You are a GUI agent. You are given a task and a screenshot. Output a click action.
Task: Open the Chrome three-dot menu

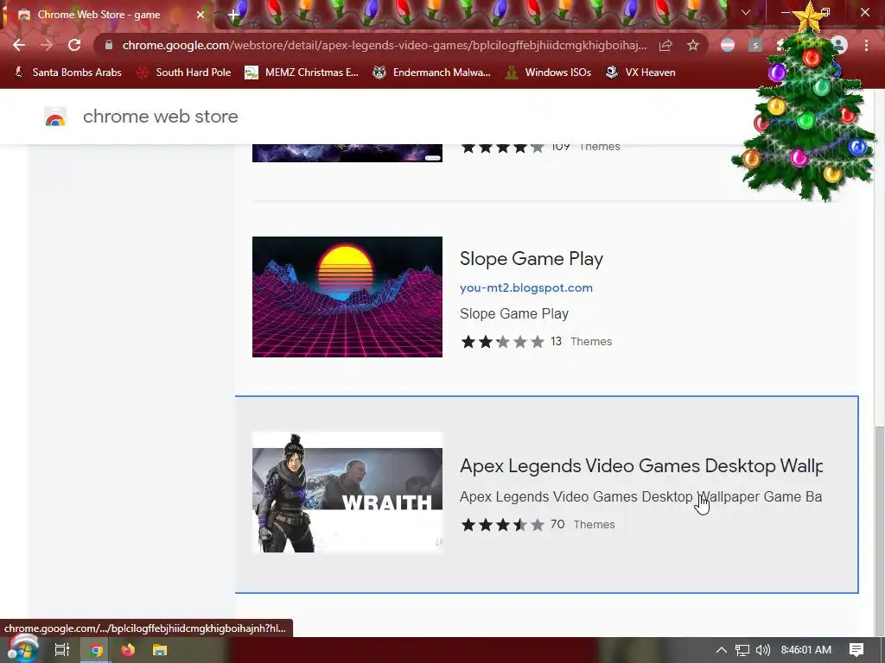coord(866,45)
